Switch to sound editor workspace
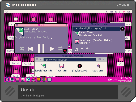Screen dimensions: 136x102 click(120, 12)
